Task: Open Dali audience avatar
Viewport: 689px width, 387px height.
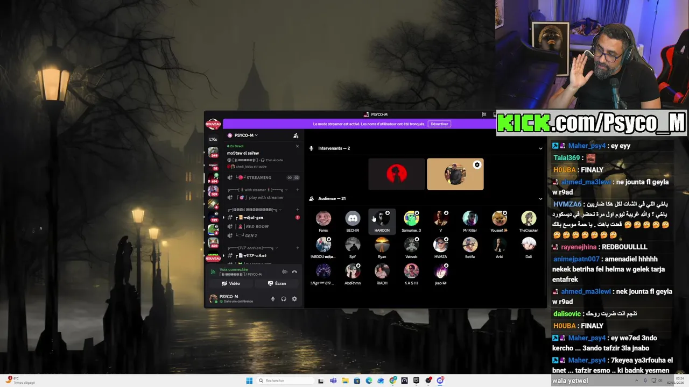Action: pyautogui.click(x=529, y=245)
